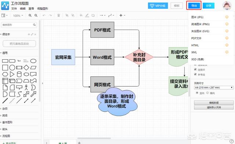Toggle the 连接点 checkbox
This screenshot has width=235, height=144.
click(195, 69)
